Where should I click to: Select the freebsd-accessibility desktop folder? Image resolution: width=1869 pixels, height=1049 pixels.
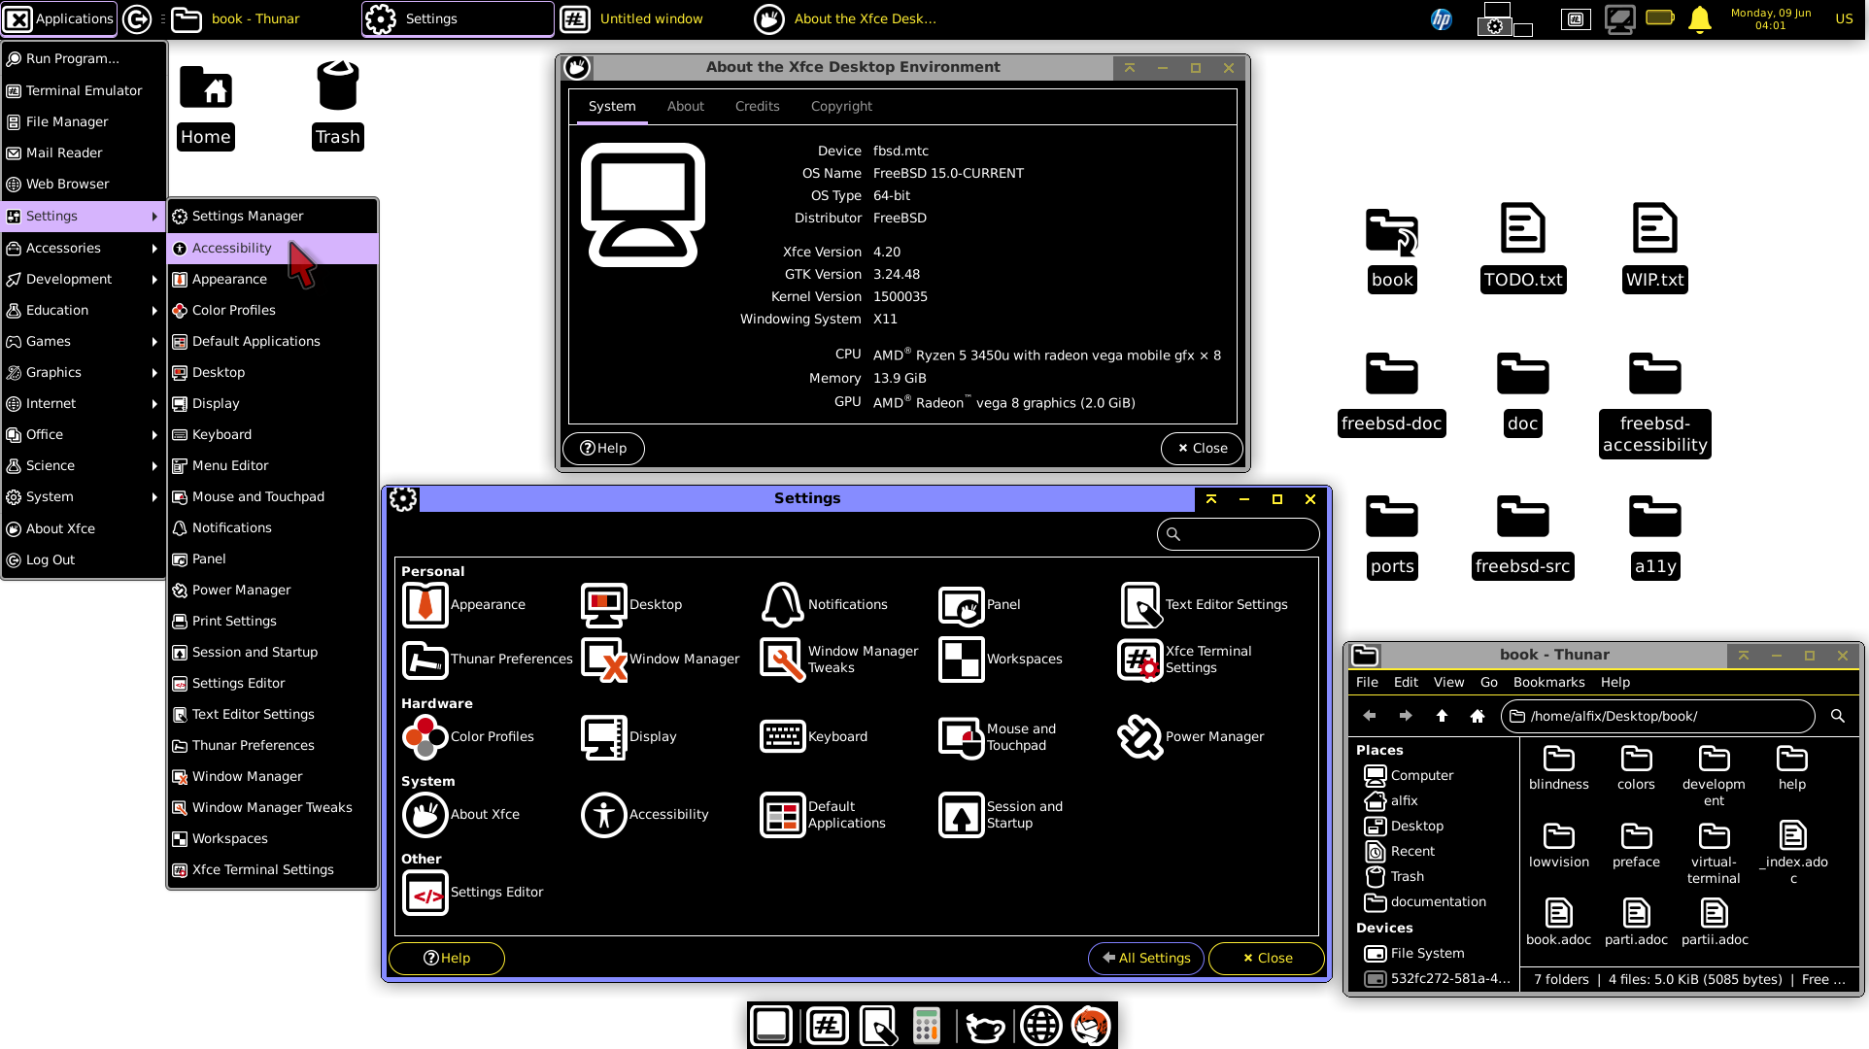coord(1654,403)
